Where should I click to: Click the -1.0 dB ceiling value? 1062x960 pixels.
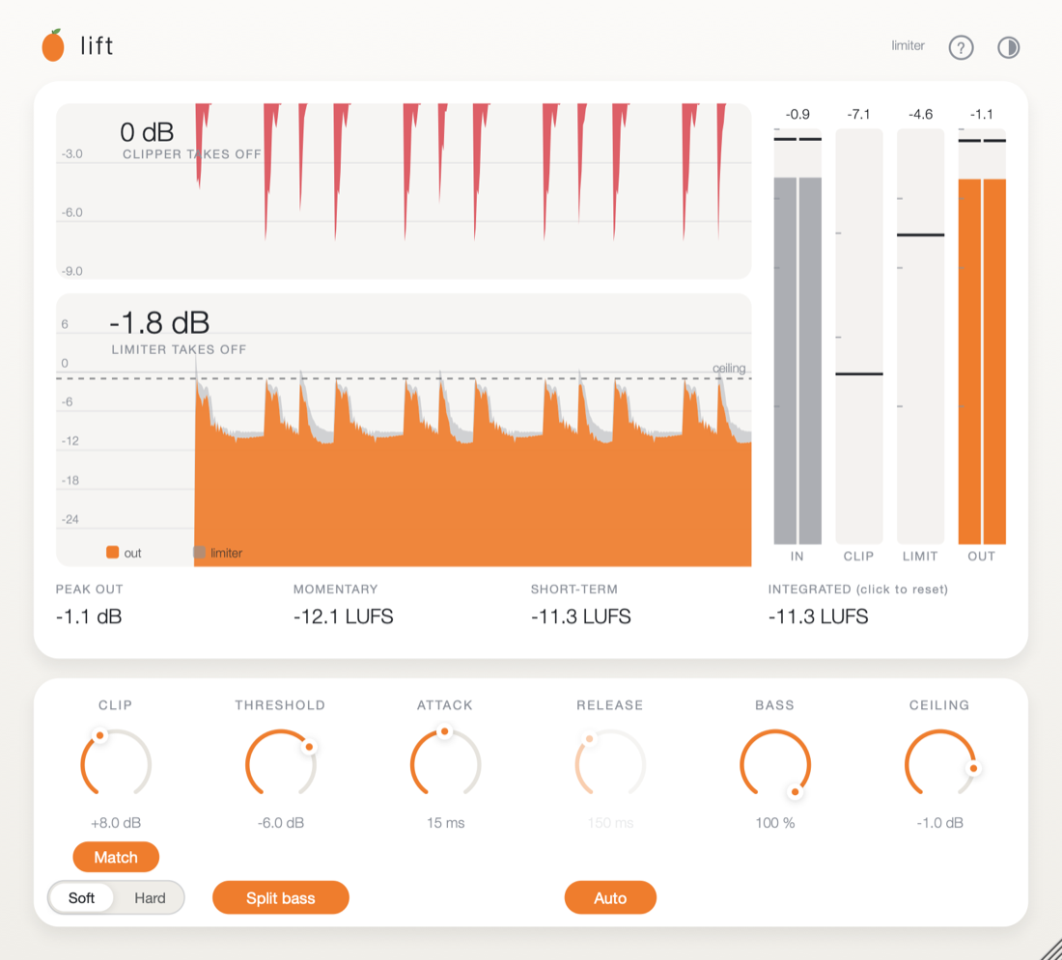(x=939, y=823)
